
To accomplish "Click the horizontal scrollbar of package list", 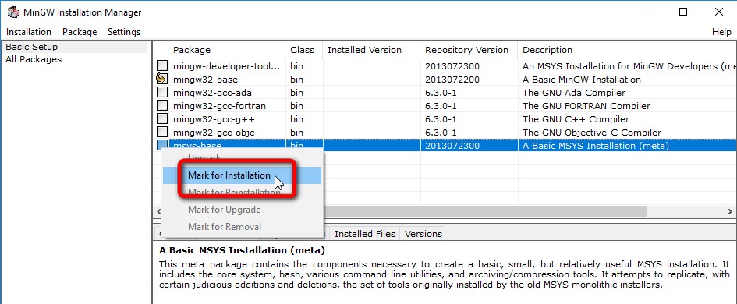I will click(484, 212).
